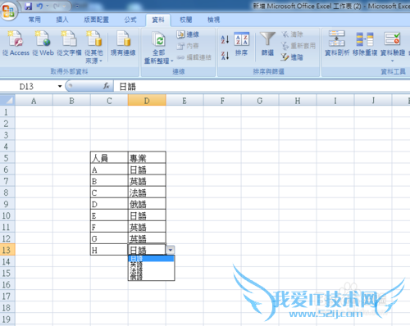Image resolution: width=410 pixels, height=326 pixels.
Task: Open the Review tab
Action: [186, 20]
